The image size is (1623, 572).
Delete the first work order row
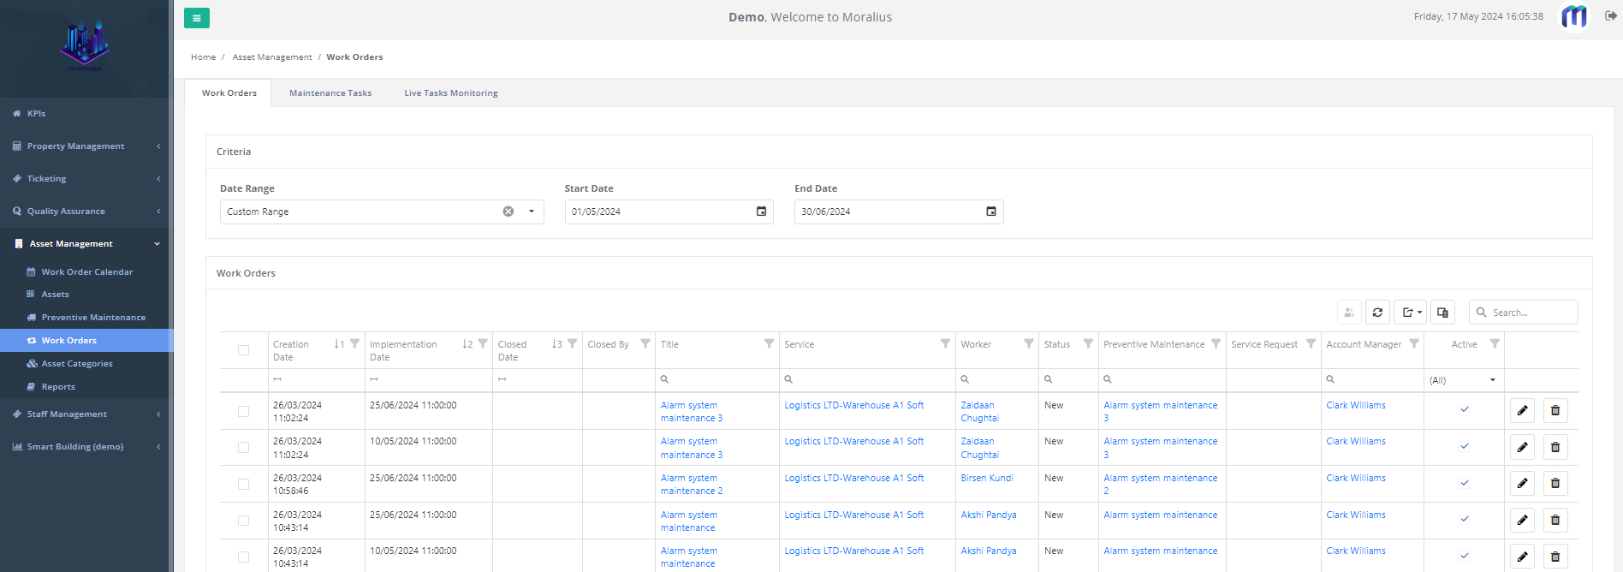1555,411
